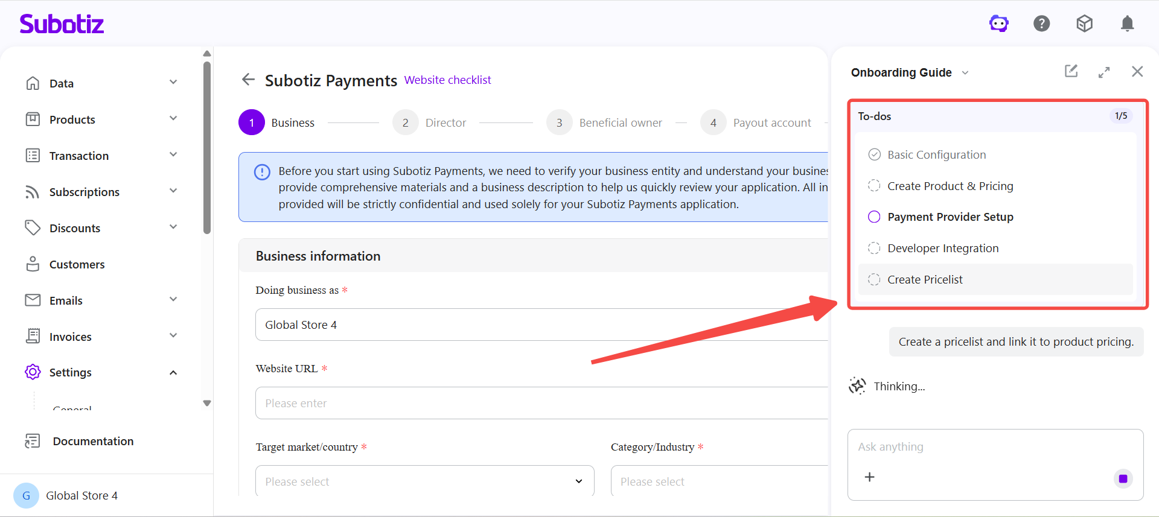This screenshot has width=1159, height=517.
Task: Open new chat via the edit icon
Action: tap(1071, 71)
